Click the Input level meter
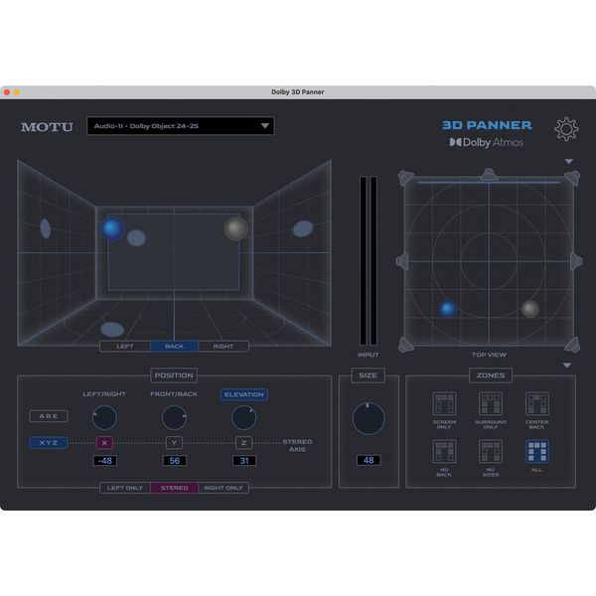 (369, 260)
